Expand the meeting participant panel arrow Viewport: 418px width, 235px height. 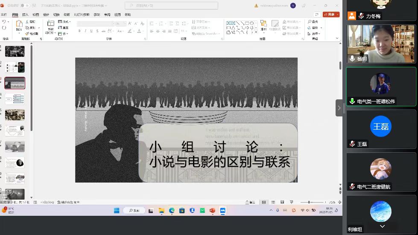pos(339,108)
